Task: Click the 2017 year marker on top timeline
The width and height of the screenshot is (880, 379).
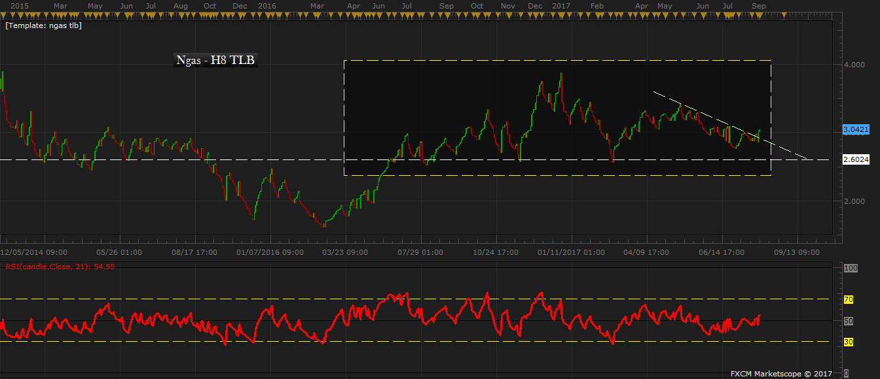Action: [561, 5]
